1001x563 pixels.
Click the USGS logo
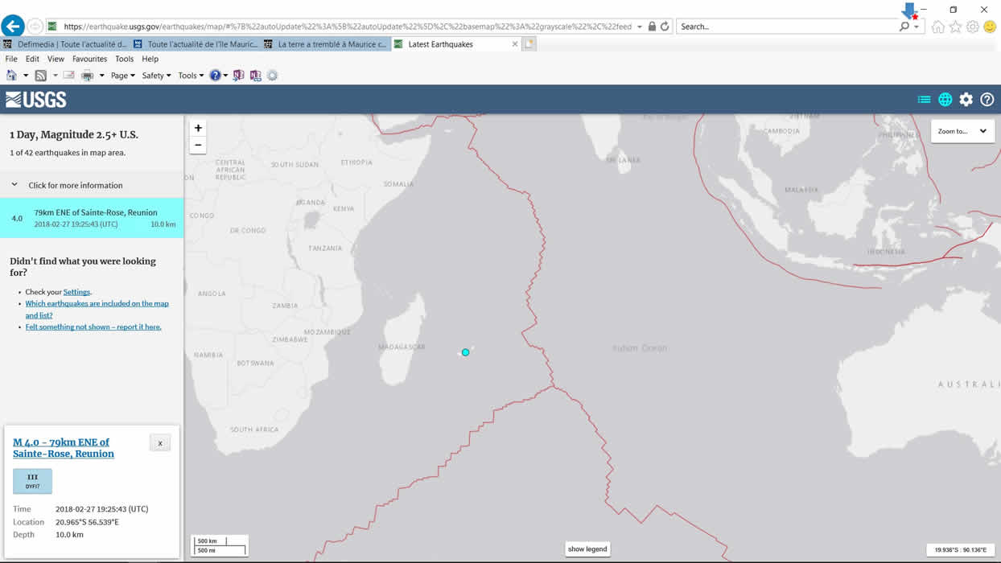36,100
